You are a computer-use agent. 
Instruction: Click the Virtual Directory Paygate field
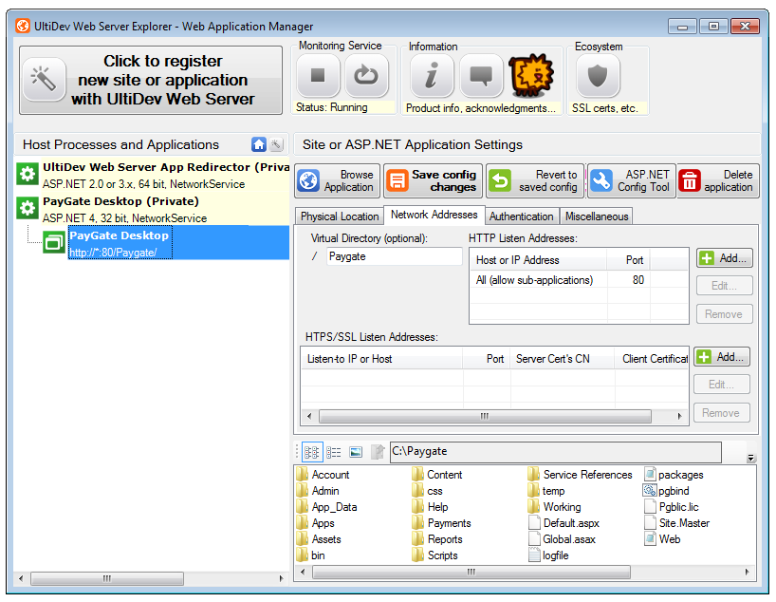pyautogui.click(x=394, y=256)
